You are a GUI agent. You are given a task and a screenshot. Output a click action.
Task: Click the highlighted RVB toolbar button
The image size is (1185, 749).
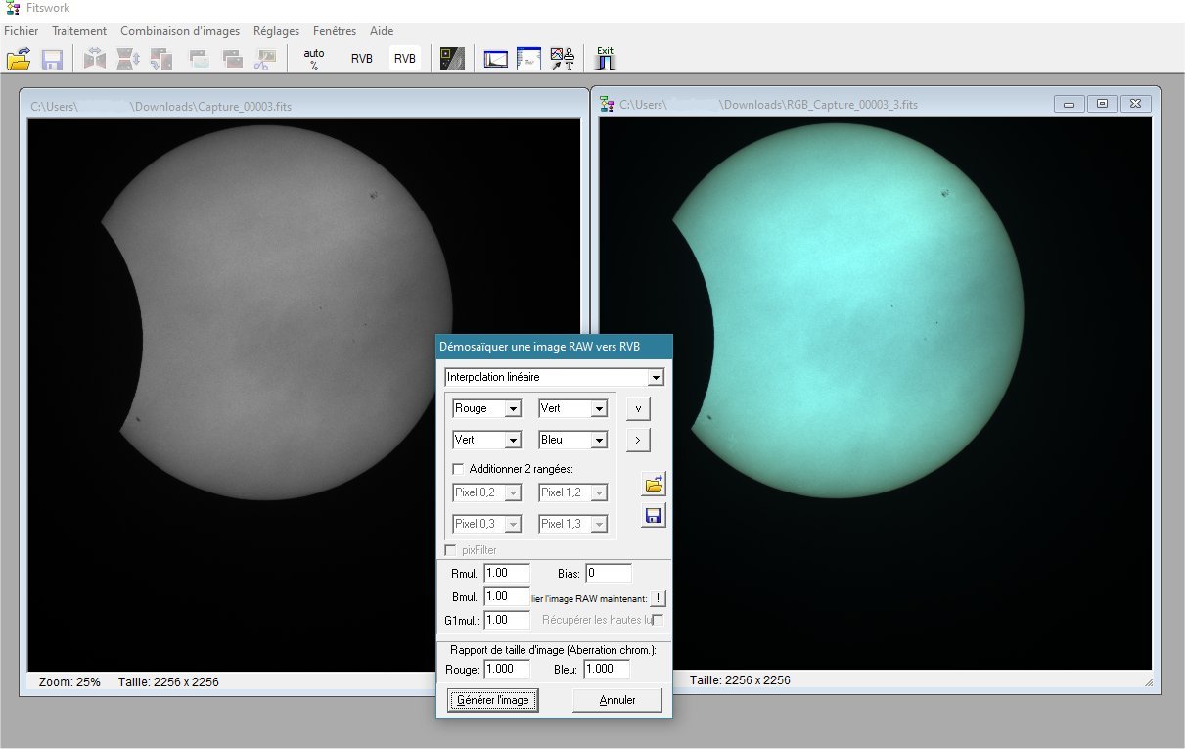(405, 59)
